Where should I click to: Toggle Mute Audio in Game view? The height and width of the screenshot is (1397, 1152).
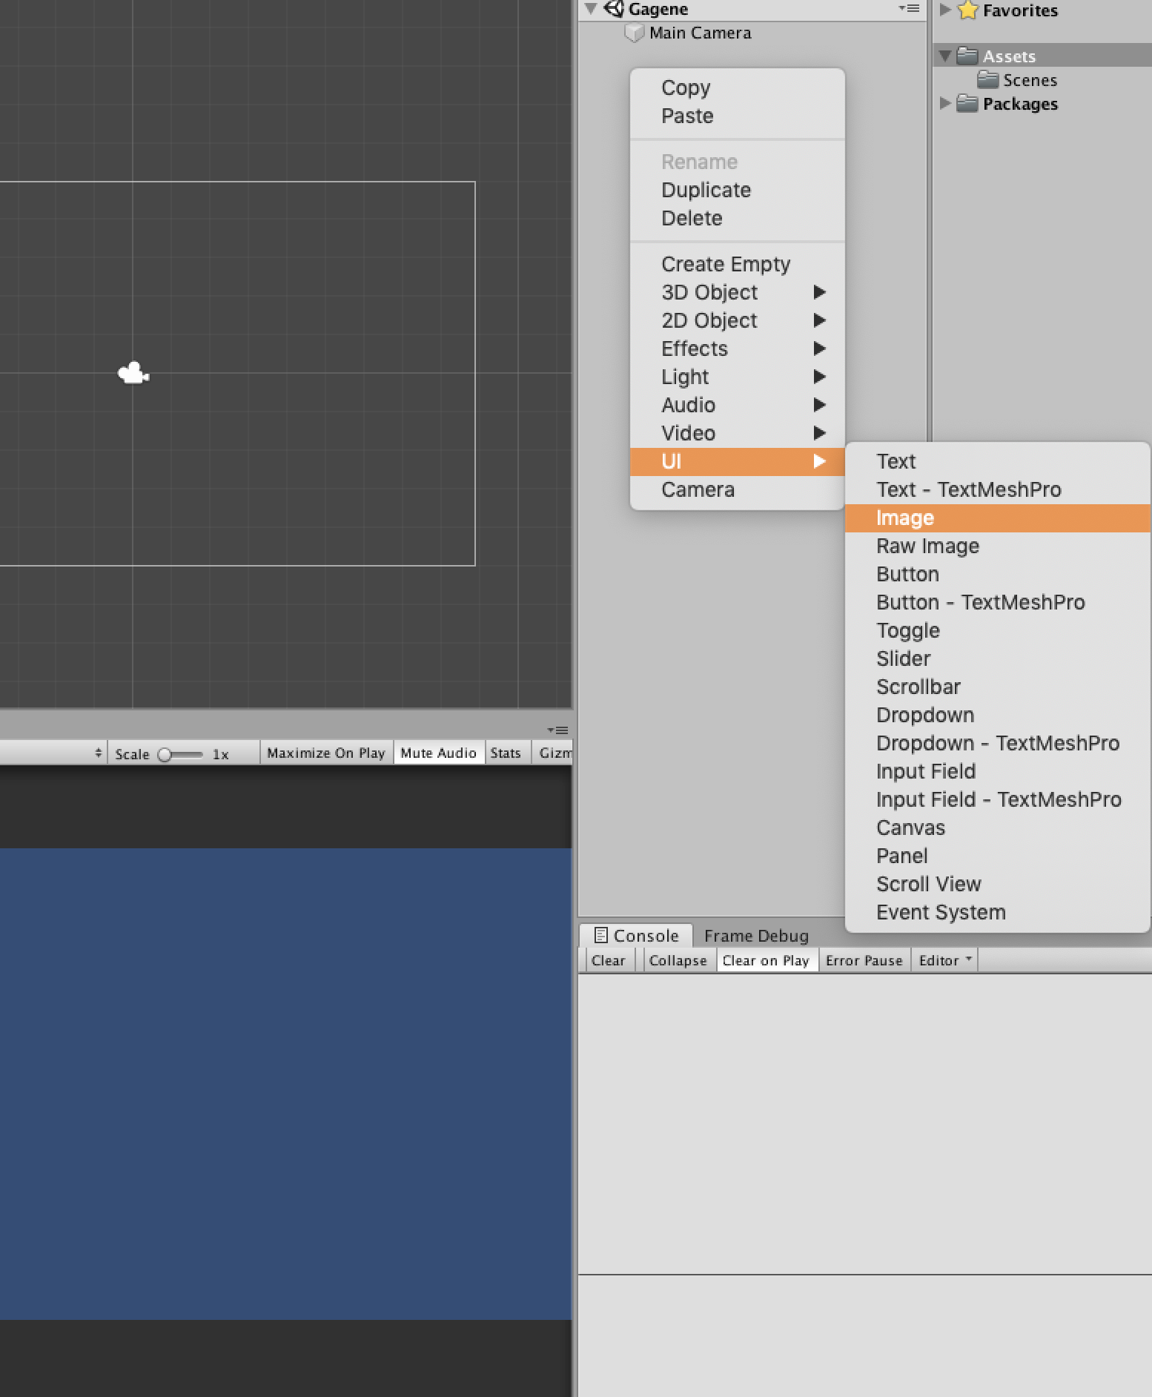pos(439,753)
